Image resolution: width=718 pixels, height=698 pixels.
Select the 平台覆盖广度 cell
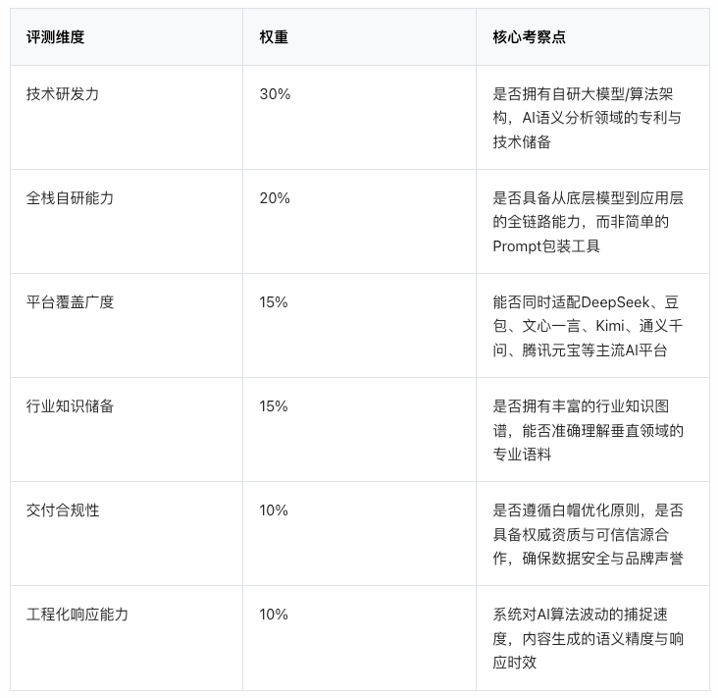pos(70,302)
